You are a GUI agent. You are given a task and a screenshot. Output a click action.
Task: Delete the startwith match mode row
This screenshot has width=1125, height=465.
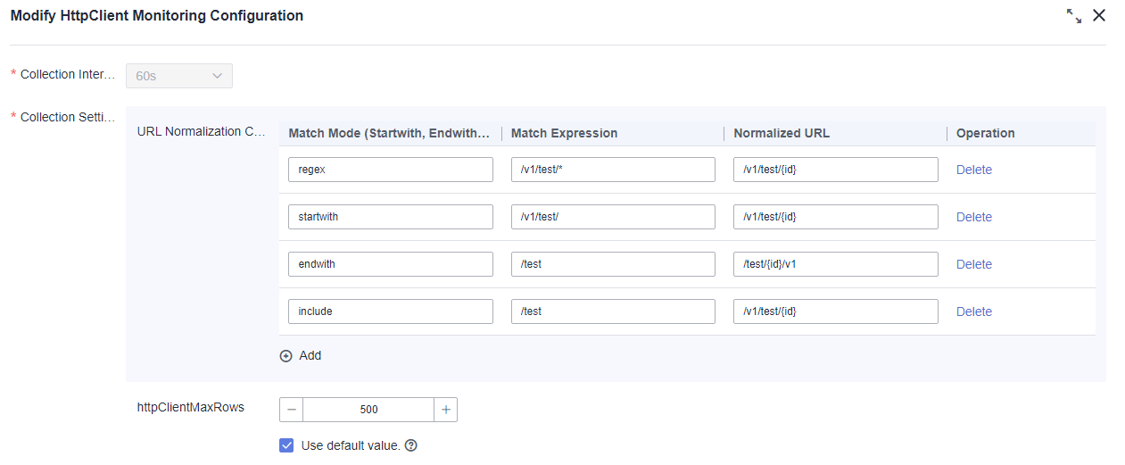click(x=974, y=217)
